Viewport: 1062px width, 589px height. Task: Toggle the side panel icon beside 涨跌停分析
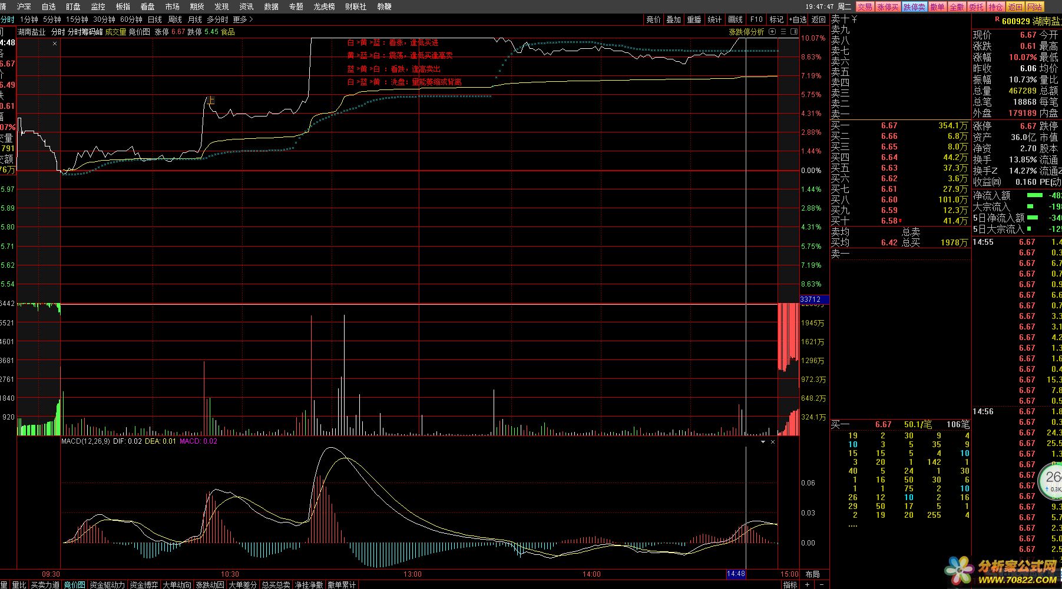pyautogui.click(x=794, y=32)
